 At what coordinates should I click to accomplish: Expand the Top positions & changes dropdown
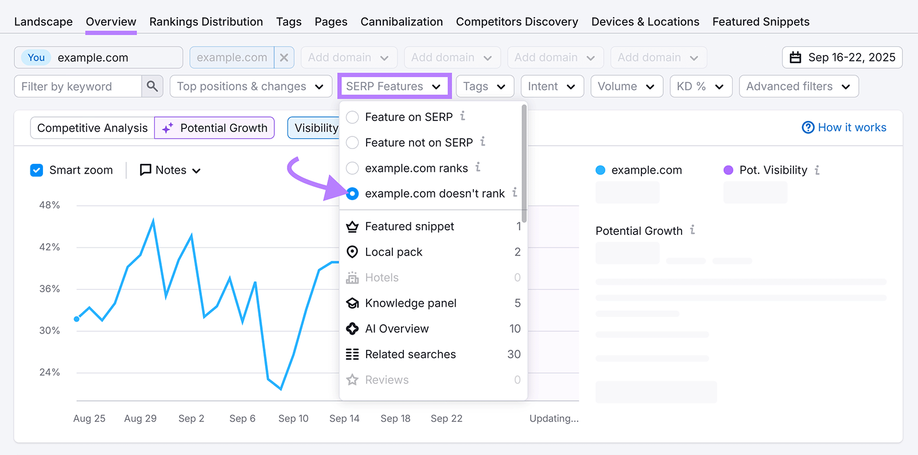[251, 87]
